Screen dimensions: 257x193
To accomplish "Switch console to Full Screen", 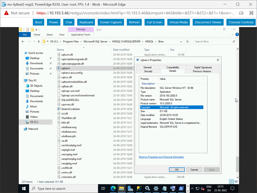I will coord(154,22).
